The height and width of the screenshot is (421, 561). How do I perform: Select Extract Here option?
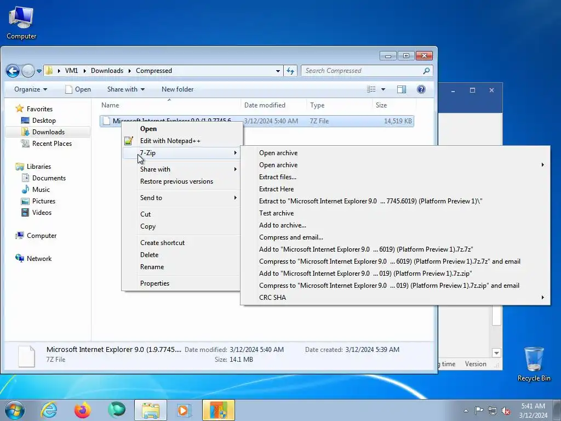[x=395, y=189]
